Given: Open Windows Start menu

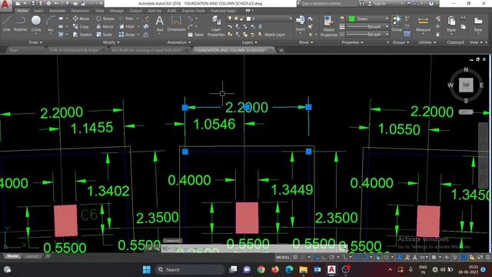Looking at the screenshot, I should tap(147, 269).
